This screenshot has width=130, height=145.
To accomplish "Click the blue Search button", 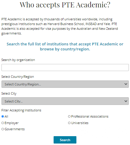I will coord(65,140).
